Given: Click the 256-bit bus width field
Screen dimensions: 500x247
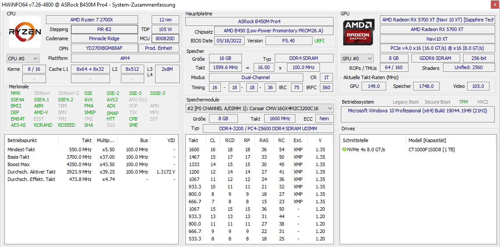Looking at the screenshot, I should [x=479, y=58].
